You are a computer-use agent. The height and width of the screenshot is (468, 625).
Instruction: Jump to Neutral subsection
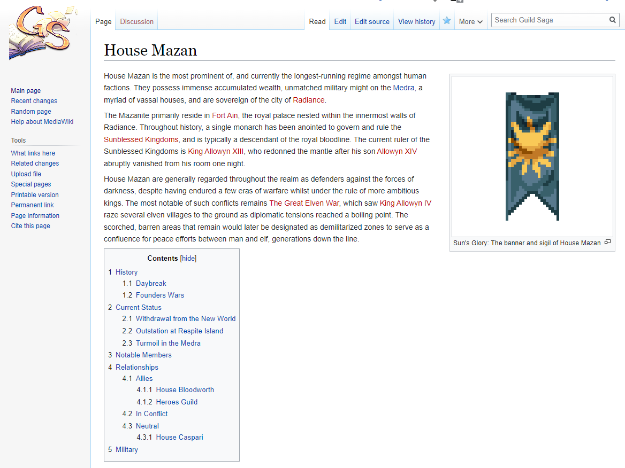pyautogui.click(x=147, y=426)
